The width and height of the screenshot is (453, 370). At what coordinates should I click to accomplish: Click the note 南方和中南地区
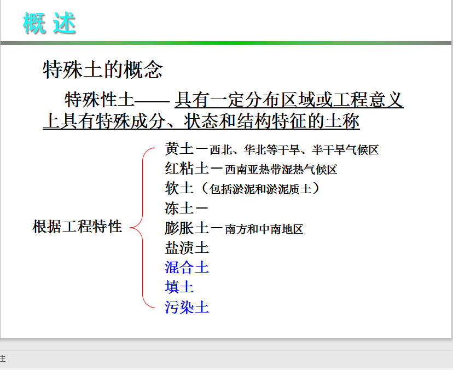tap(264, 229)
